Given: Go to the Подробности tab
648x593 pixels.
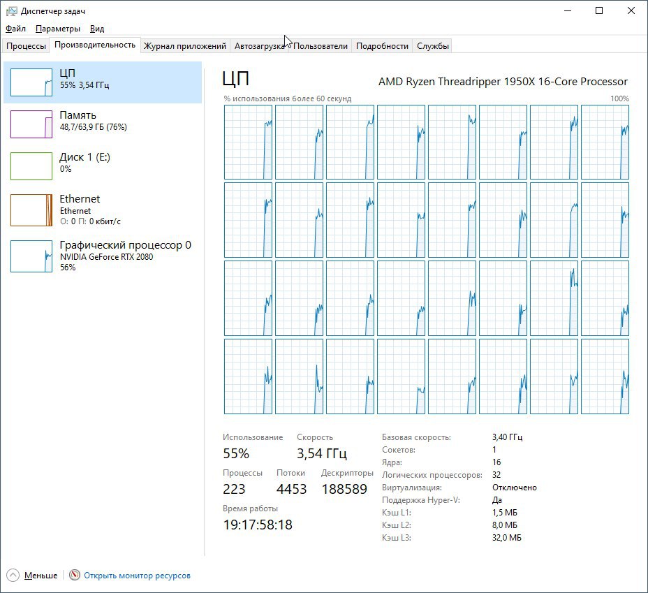Looking at the screenshot, I should pyautogui.click(x=382, y=46).
